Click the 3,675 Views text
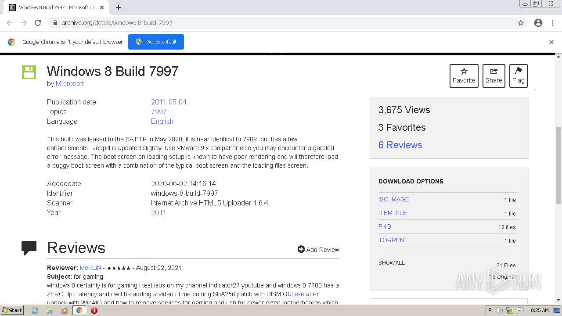The width and height of the screenshot is (562, 316). tap(404, 110)
